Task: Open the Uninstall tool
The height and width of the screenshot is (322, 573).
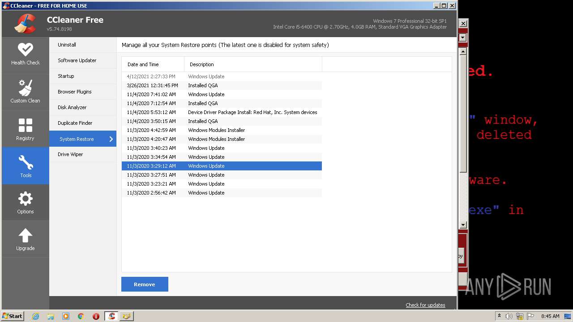Action: coord(83,45)
